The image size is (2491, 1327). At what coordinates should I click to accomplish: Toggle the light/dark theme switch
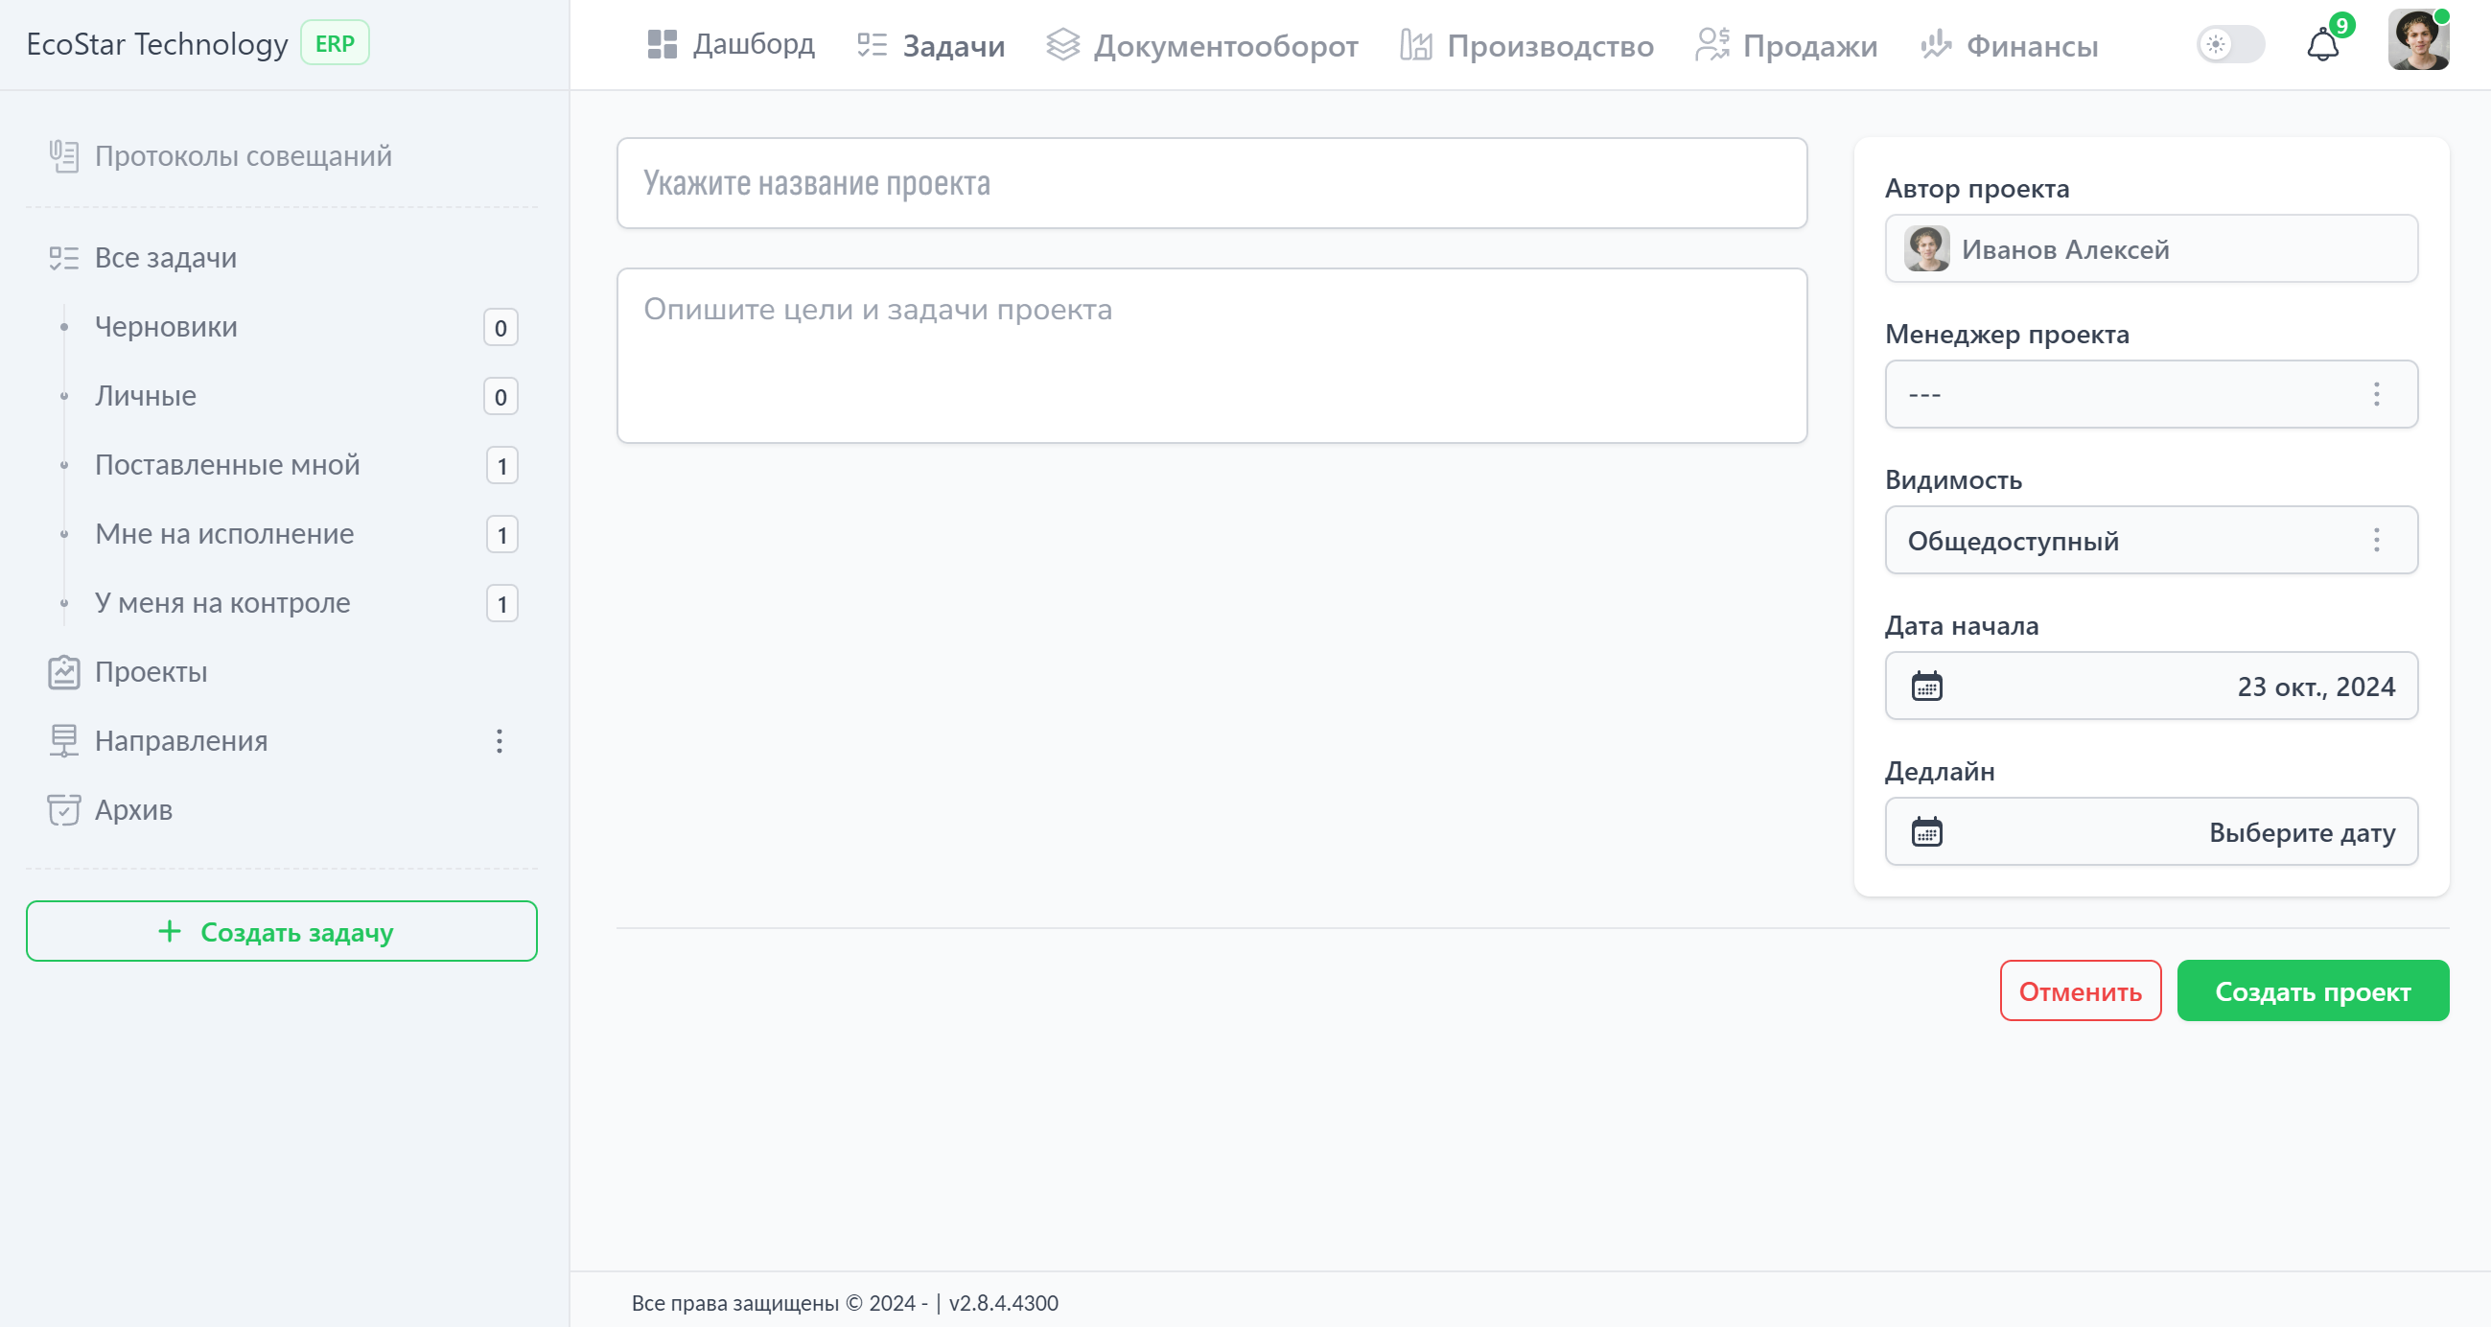click(2230, 43)
